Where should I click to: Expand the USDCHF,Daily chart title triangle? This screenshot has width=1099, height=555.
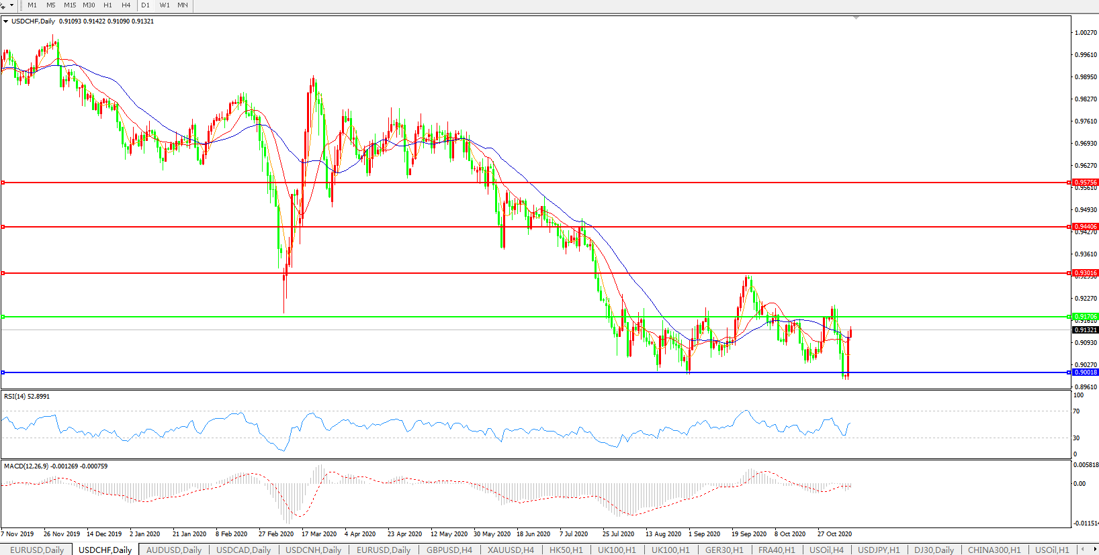(x=6, y=21)
